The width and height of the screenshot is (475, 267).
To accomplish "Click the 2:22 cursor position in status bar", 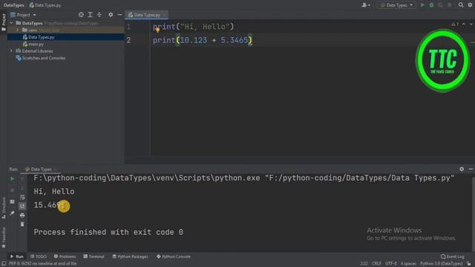I will click(364, 264).
